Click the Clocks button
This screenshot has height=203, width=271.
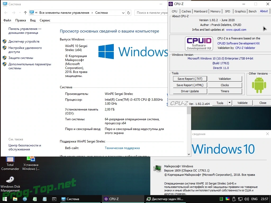[225, 85]
